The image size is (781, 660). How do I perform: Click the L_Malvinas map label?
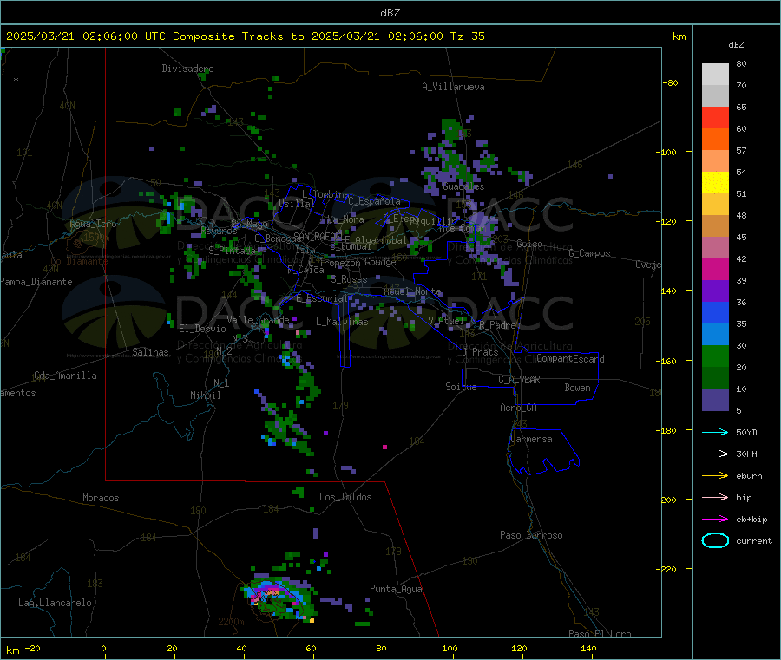tap(342, 322)
